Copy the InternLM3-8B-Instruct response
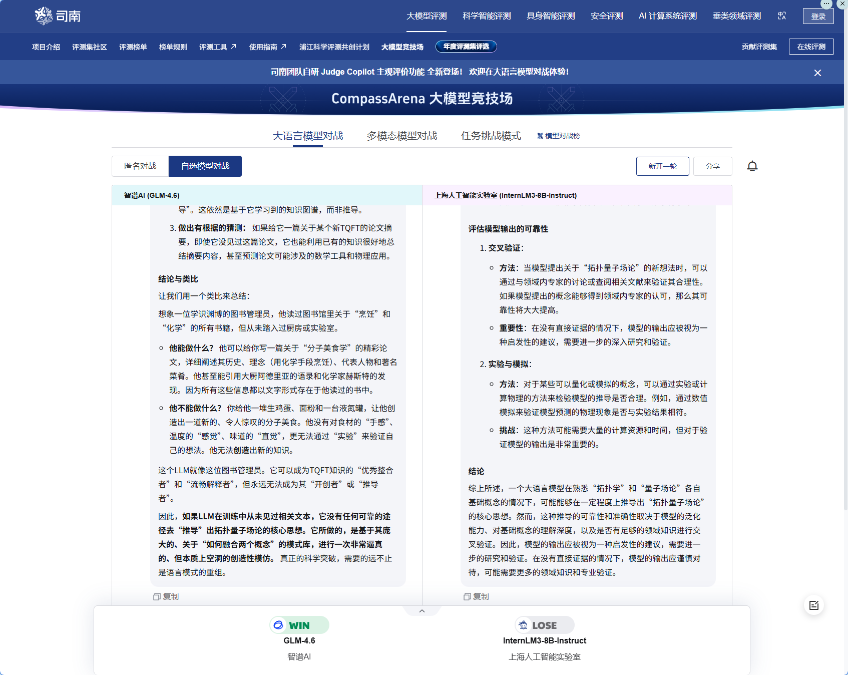The height and width of the screenshot is (675, 848). [x=476, y=596]
